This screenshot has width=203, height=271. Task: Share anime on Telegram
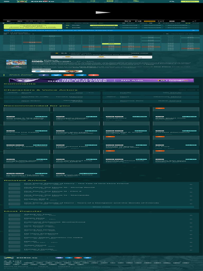click(81, 75)
